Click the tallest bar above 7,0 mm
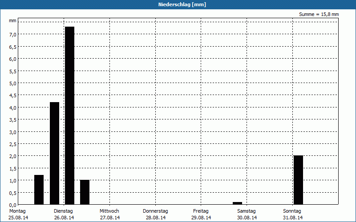This screenshot has height=222, width=356. (x=70, y=115)
